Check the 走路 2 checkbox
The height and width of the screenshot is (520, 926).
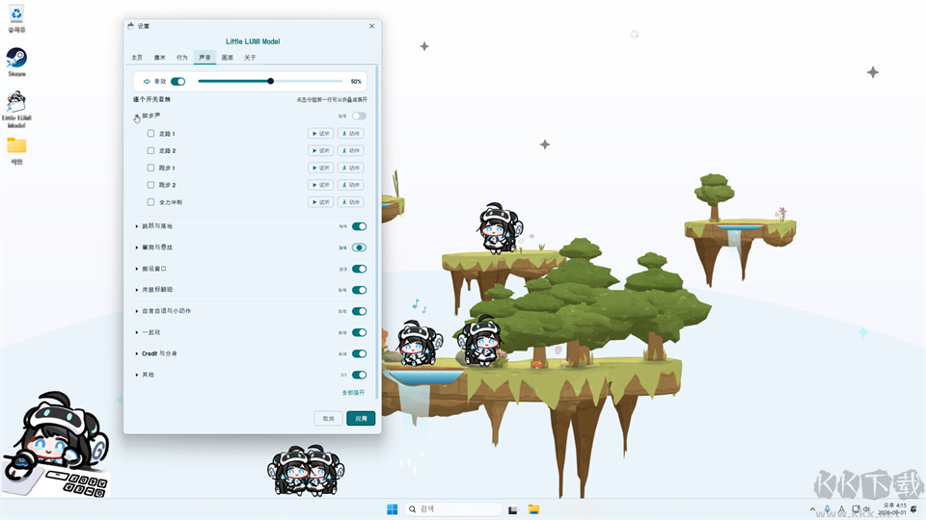pos(150,151)
